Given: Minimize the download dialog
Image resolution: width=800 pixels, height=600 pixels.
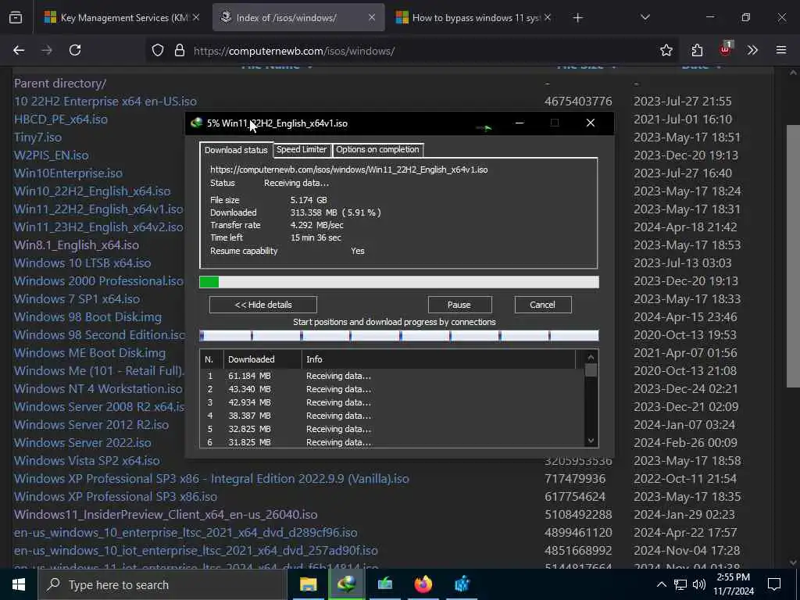Looking at the screenshot, I should pyautogui.click(x=520, y=123).
